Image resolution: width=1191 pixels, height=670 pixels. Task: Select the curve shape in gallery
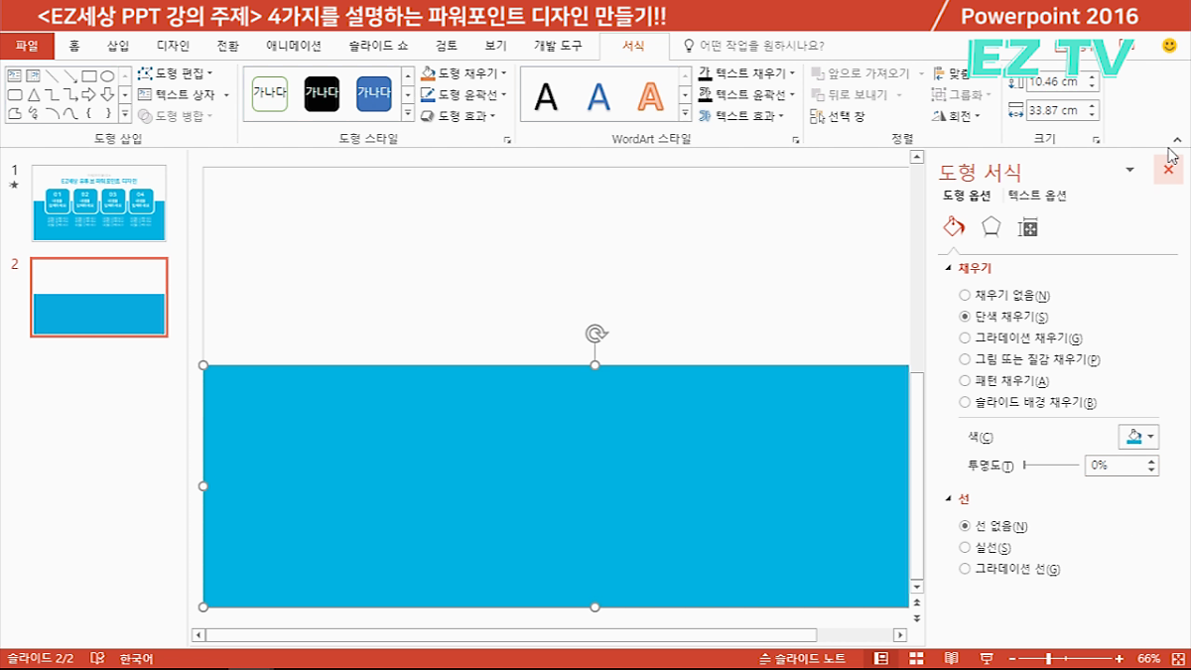point(70,113)
